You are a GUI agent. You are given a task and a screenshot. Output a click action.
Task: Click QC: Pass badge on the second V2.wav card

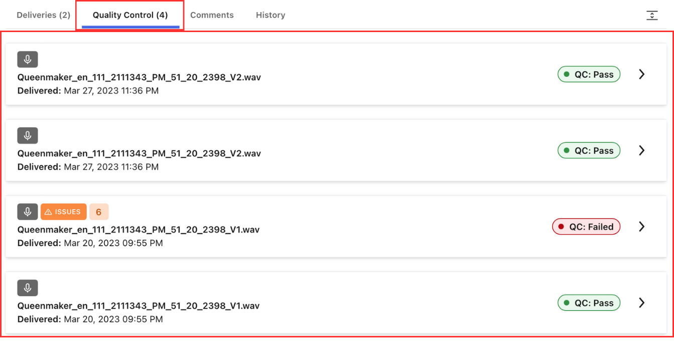point(589,150)
